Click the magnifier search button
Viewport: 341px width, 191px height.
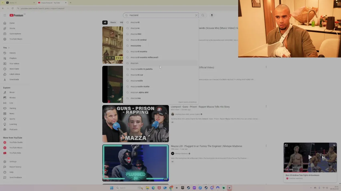click(x=203, y=15)
